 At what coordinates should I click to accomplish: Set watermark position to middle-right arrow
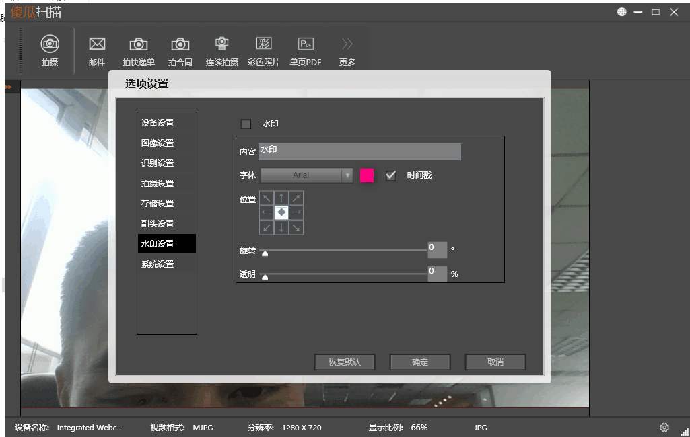296,212
